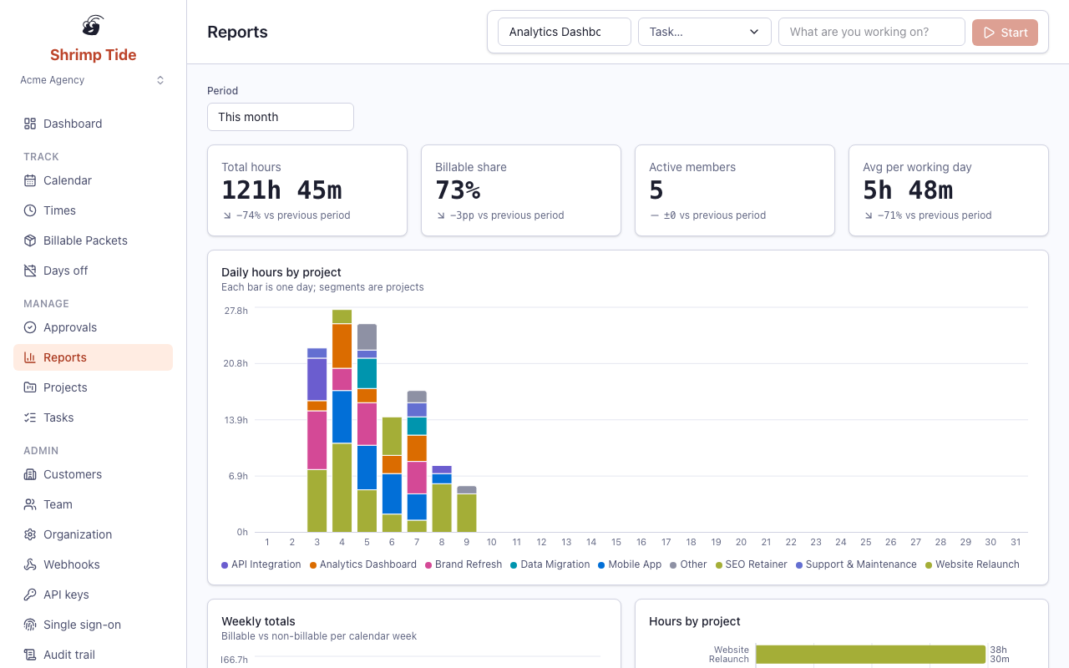
Task: Click the Website Relaunch bar in Hours by project
Action: [x=871, y=654]
